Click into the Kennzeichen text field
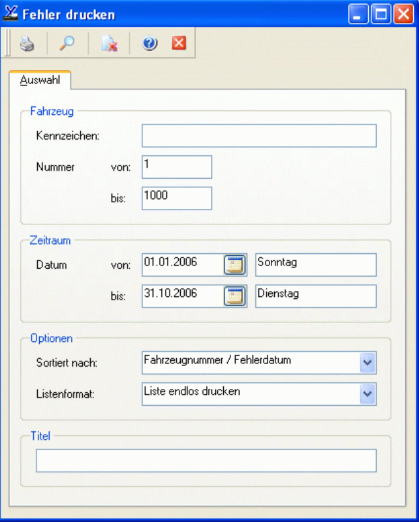This screenshot has height=522, width=419. [x=258, y=136]
